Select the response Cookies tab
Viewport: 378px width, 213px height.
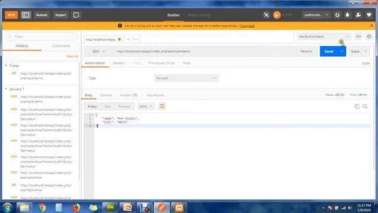[x=106, y=95]
